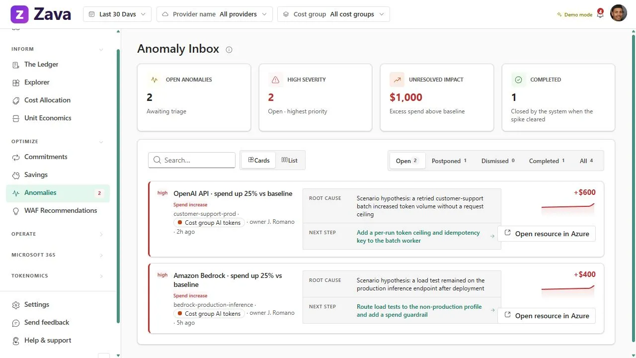Viewport: 636px width, 358px height.
Task: Select the Dismissed tab
Action: (498, 161)
